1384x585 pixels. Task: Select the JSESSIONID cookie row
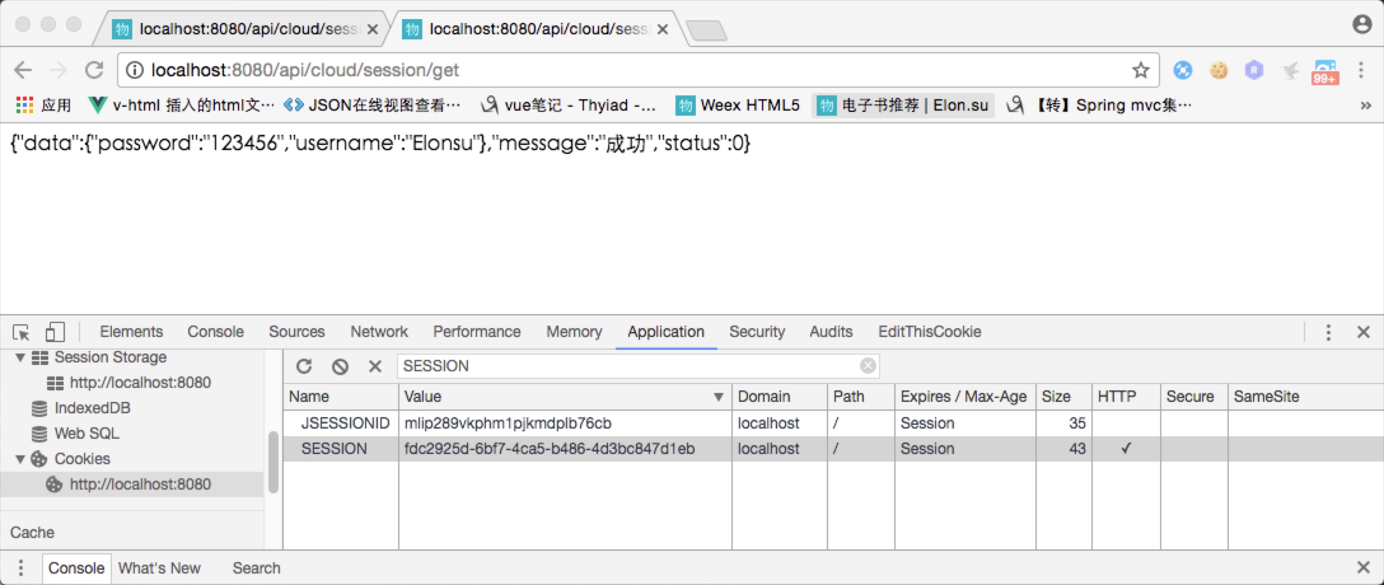[x=833, y=423]
